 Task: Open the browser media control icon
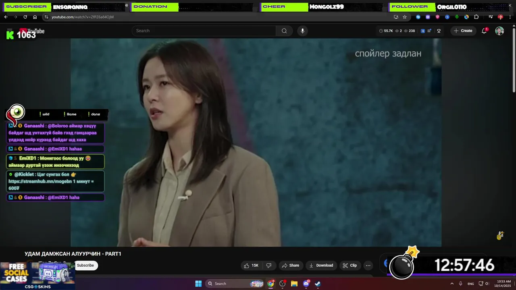coord(491,17)
